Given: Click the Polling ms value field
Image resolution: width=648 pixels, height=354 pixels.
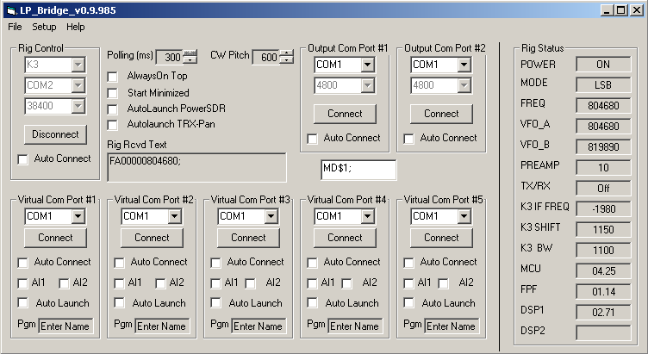Looking at the screenshot, I should click(x=170, y=57).
